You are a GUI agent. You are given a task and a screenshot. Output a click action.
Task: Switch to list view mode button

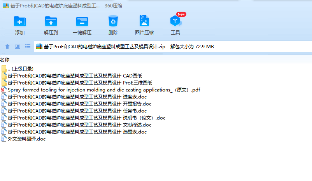[x=28, y=46]
